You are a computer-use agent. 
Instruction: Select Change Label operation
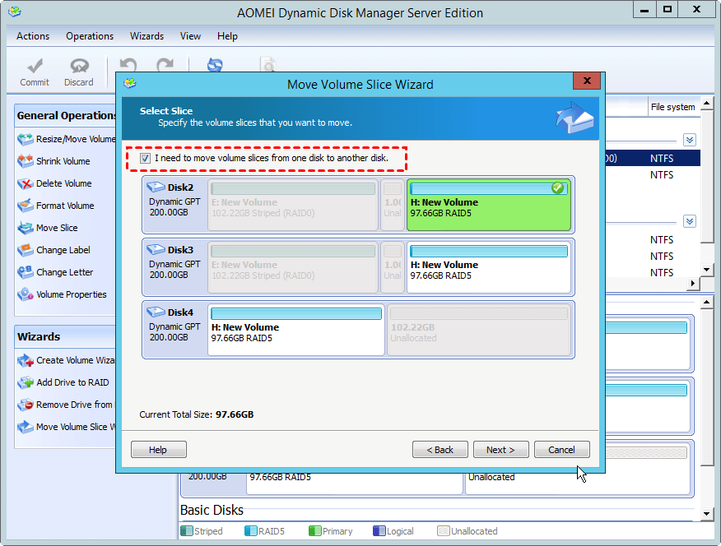[53, 250]
